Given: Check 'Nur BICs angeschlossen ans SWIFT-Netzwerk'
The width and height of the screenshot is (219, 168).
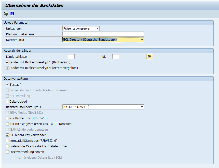Looking at the screenshot, I should coord(7,124).
